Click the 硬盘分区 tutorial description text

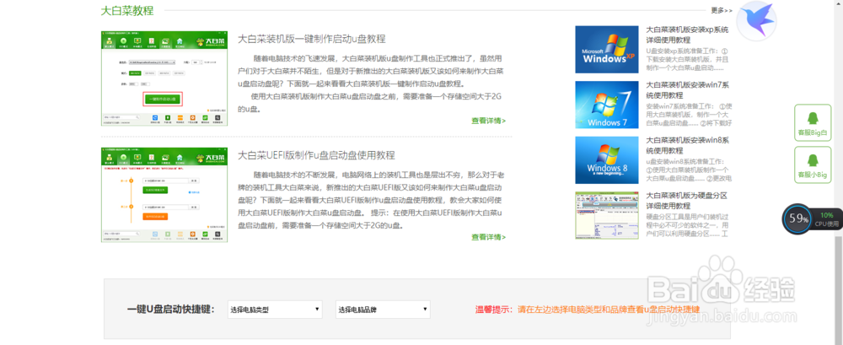pyautogui.click(x=689, y=225)
